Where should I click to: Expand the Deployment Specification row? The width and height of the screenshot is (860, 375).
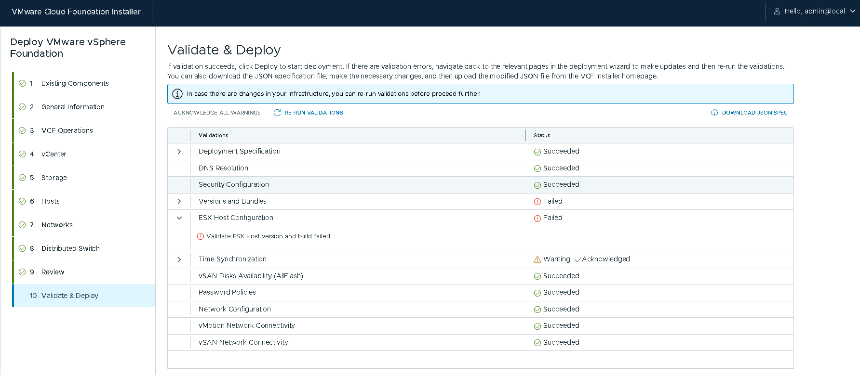coord(179,152)
